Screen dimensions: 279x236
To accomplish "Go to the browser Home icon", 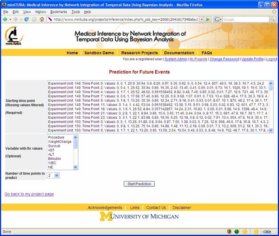I will [x=42, y=19].
